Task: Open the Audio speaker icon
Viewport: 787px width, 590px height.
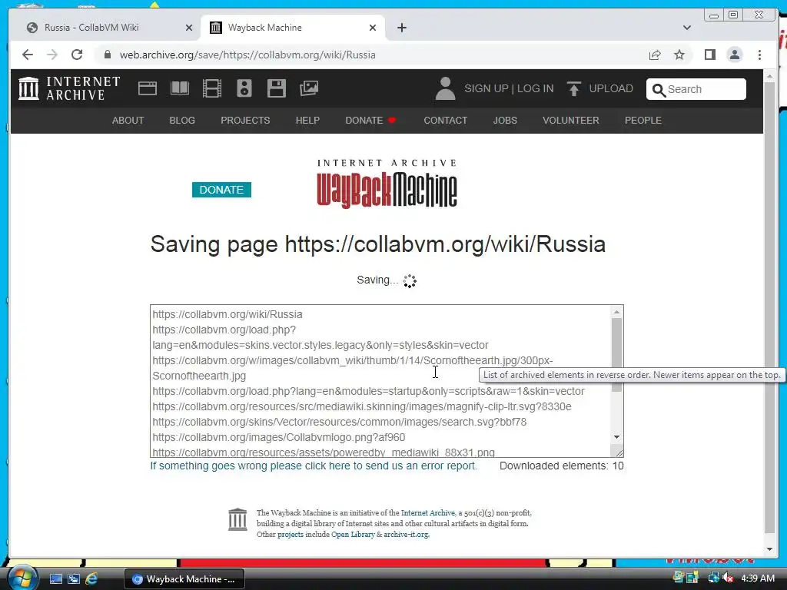Action: (244, 88)
